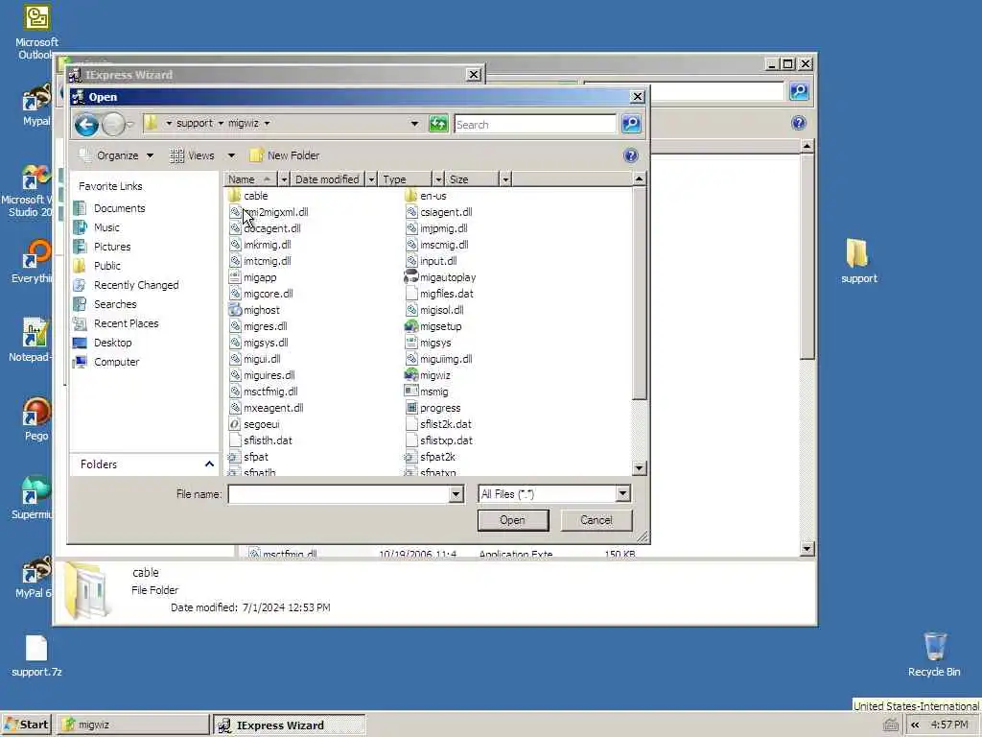Viewport: 982px width, 737px height.
Task: Open the Computer favorite link
Action: pos(106,362)
